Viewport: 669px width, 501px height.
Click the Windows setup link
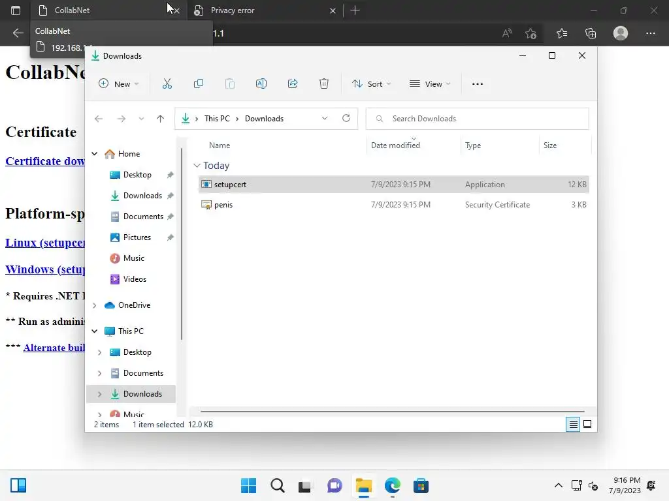45,269
